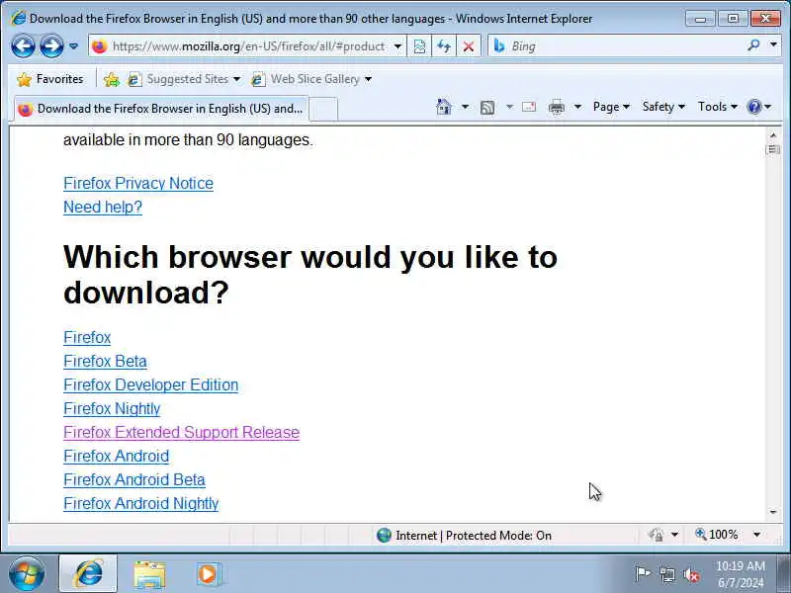Open the Favorites star button

pyautogui.click(x=50, y=79)
